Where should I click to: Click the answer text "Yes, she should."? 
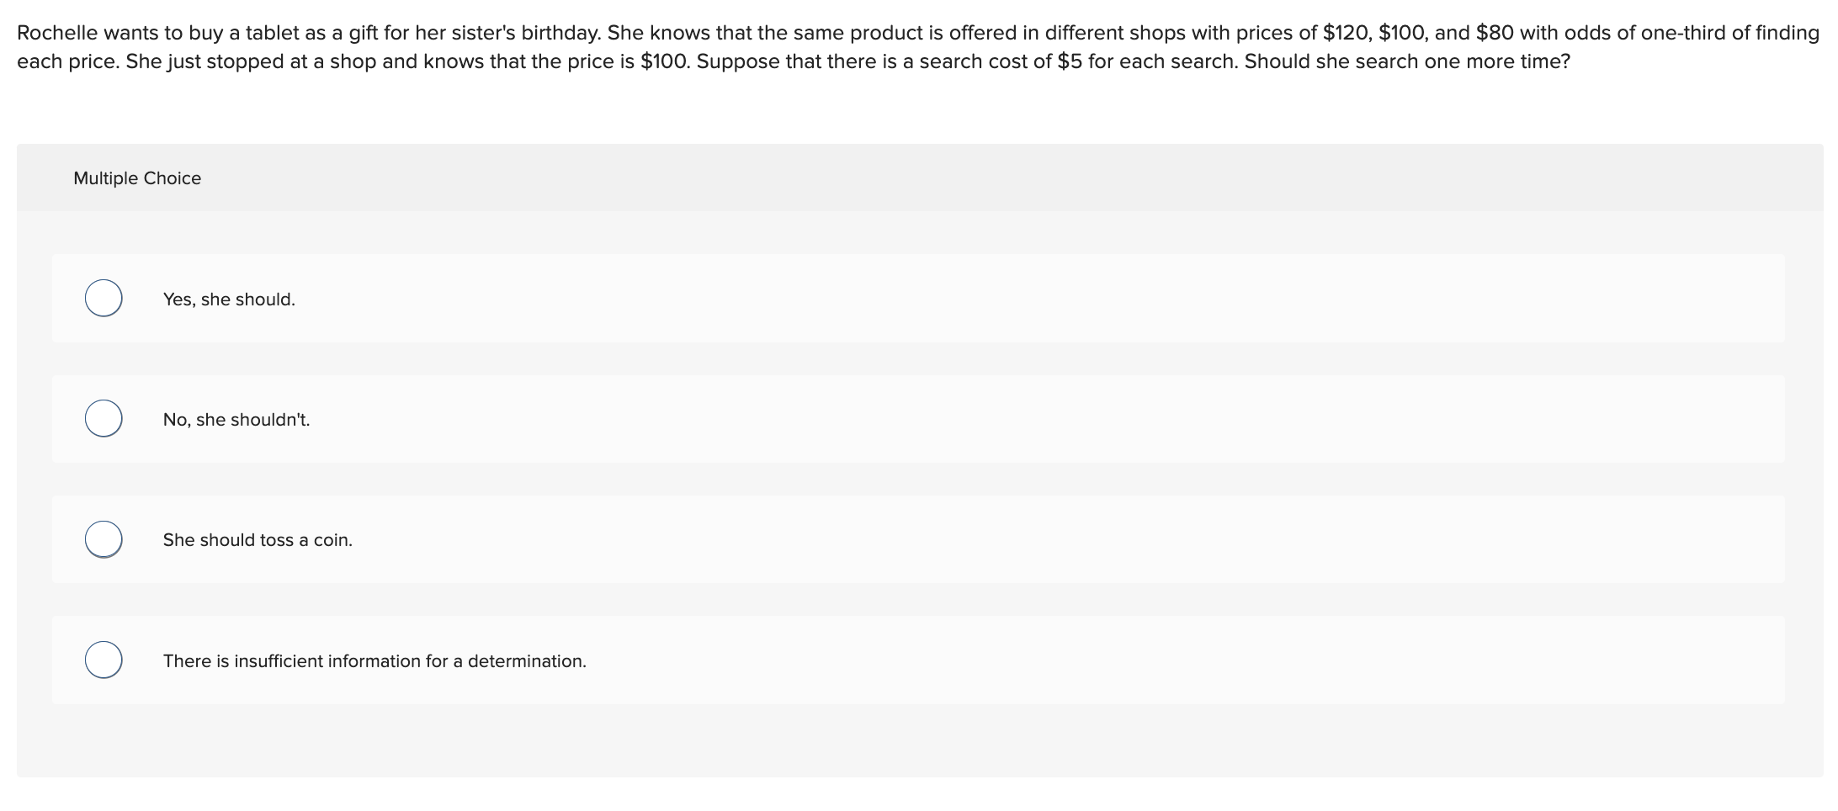coord(229,298)
